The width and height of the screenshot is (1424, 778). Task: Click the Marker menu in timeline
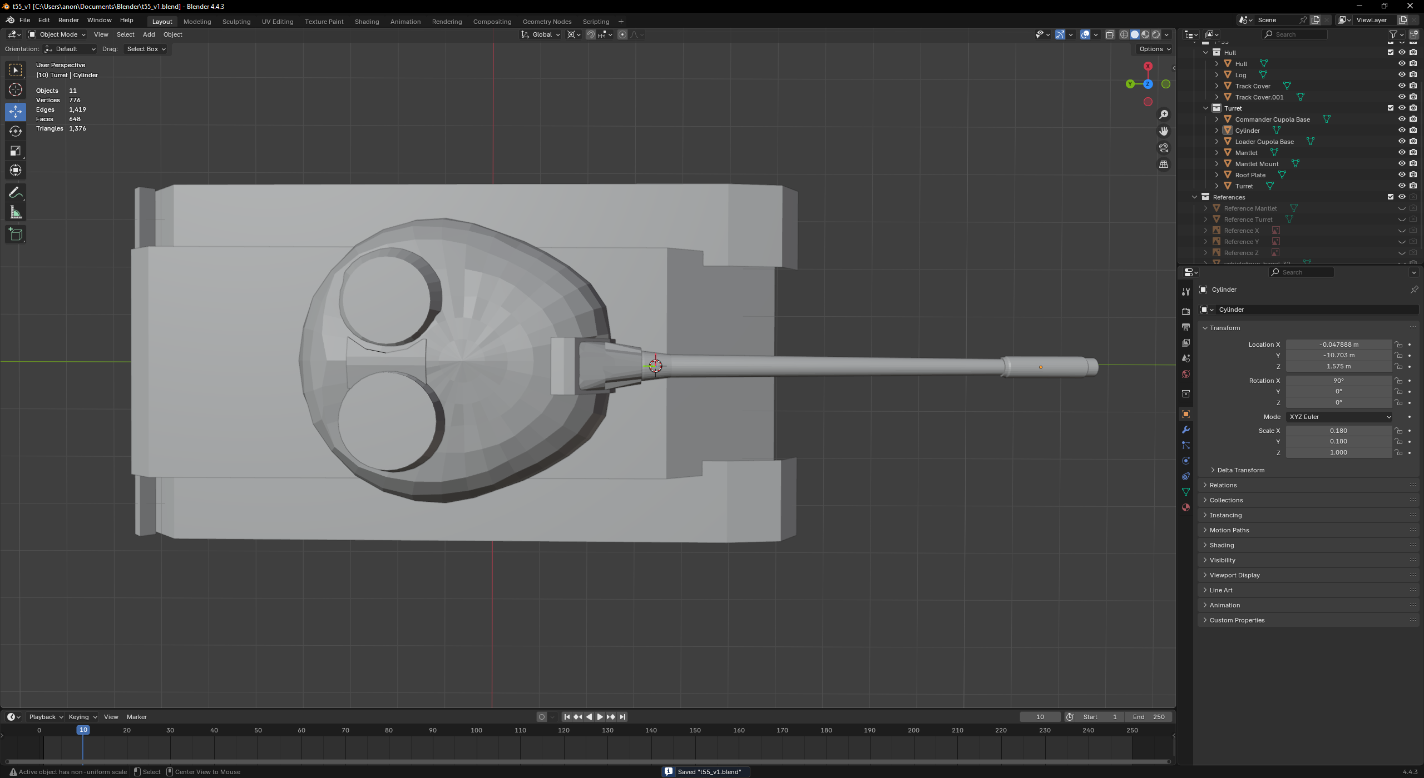point(136,717)
